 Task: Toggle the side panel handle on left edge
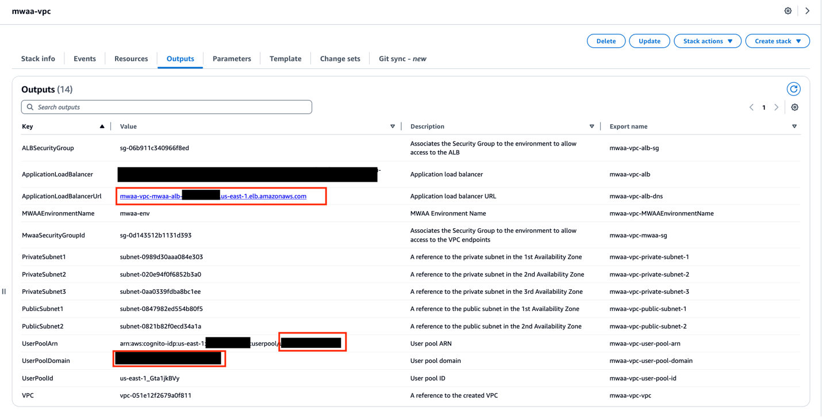[x=4, y=292]
